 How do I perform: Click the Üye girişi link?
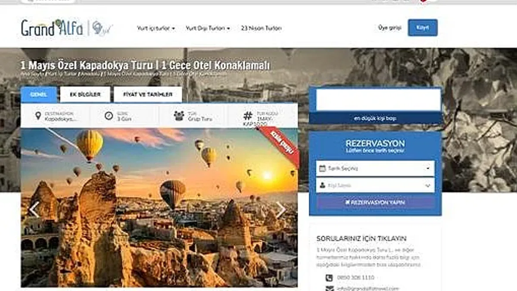pos(389,28)
